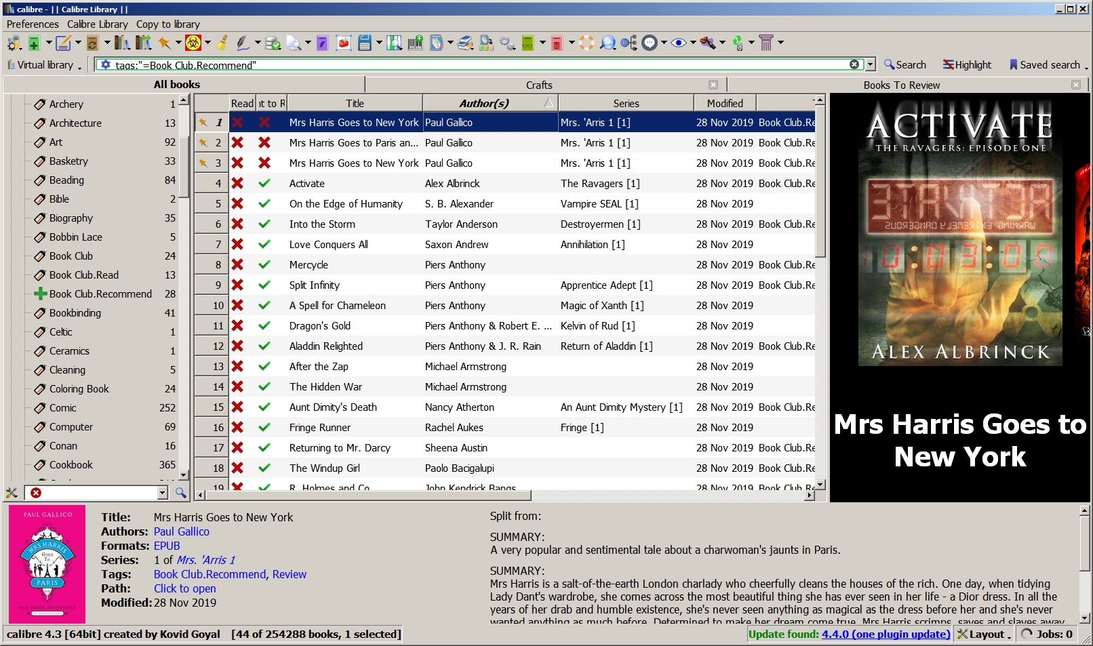The height and width of the screenshot is (646, 1093).
Task: Toggle the green check for Aladdin Relighted
Action: click(x=264, y=346)
